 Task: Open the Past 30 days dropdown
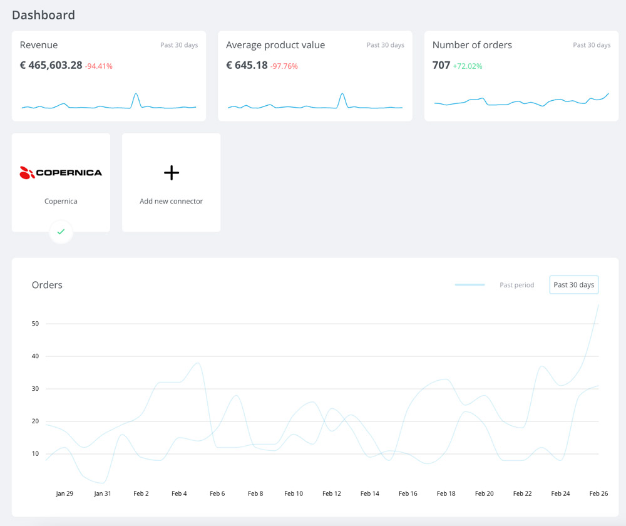click(x=573, y=285)
